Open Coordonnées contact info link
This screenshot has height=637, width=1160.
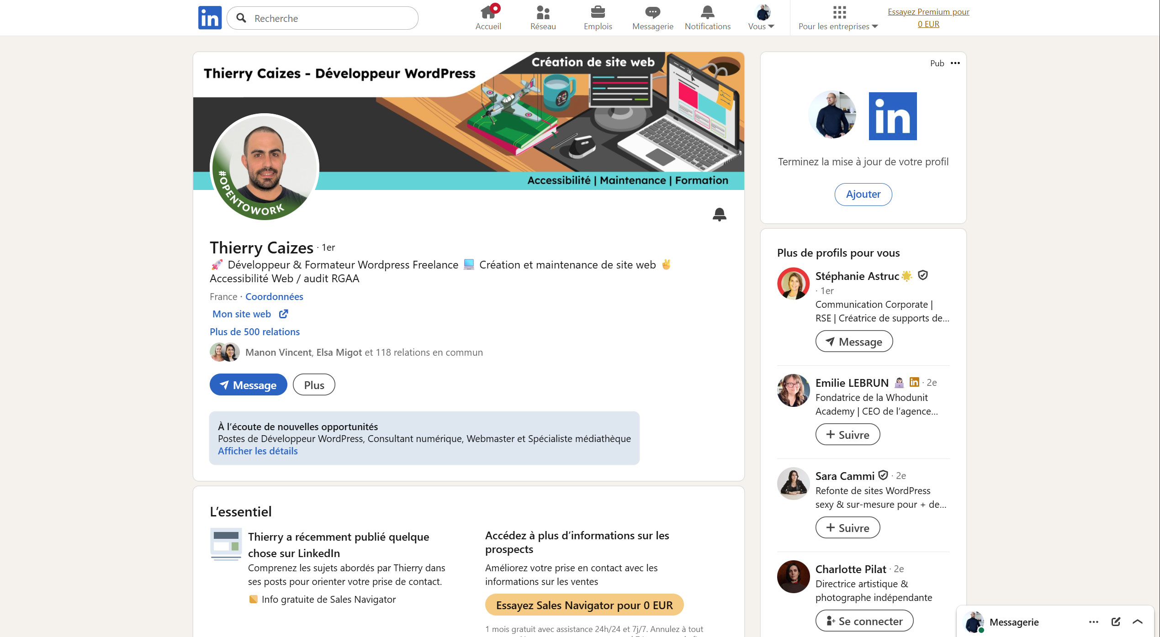click(274, 297)
